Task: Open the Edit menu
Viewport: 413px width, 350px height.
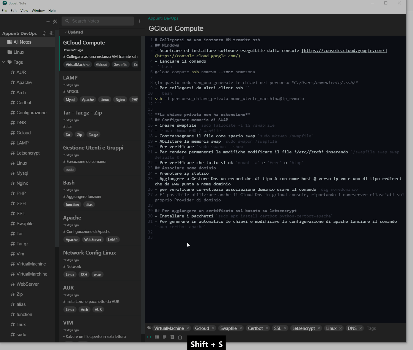Action: [x=14, y=10]
